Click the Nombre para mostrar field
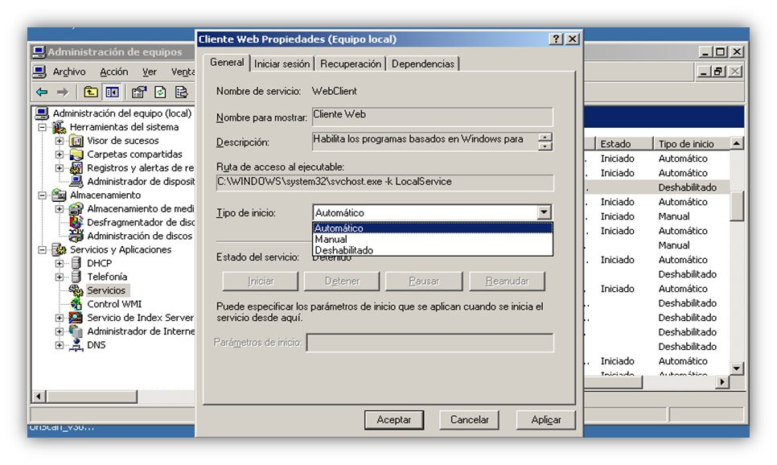The width and height of the screenshot is (777, 465). point(433,117)
